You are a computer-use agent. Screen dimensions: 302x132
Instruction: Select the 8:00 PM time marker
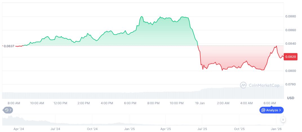[154, 103]
